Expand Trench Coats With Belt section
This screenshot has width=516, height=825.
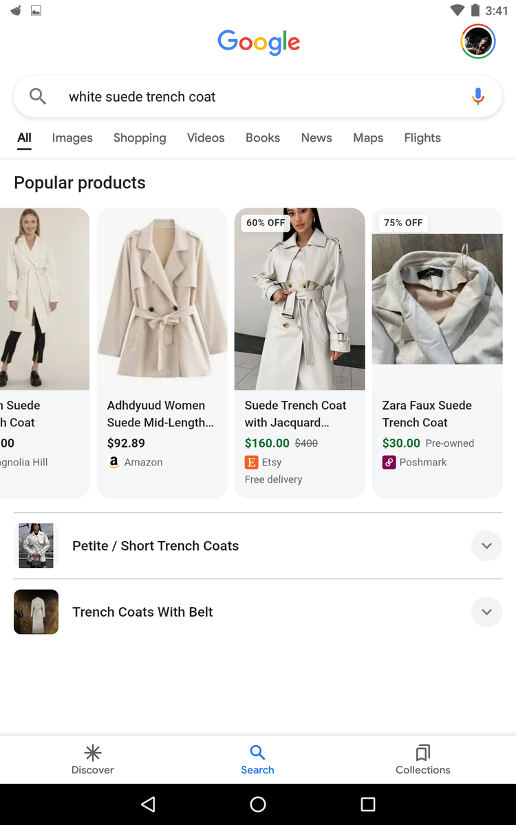point(486,612)
